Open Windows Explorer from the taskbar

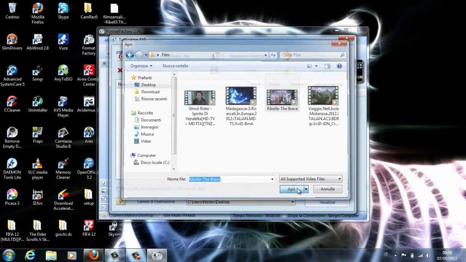[x=51, y=255]
